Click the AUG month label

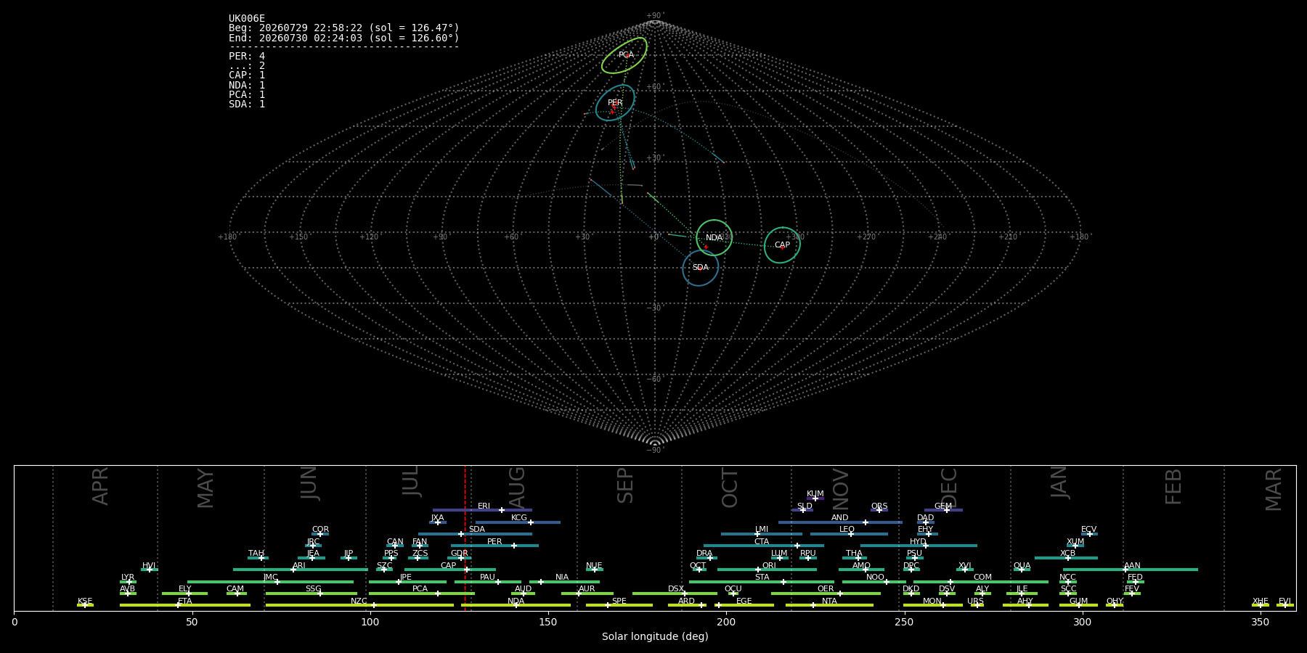click(517, 488)
